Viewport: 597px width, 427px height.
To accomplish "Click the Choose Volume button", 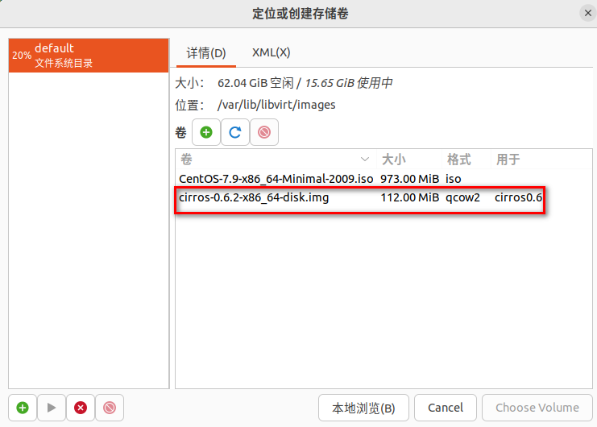I will 537,408.
